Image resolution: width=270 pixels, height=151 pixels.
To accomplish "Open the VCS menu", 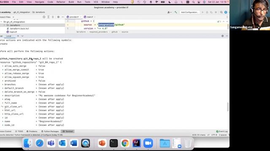I will click(x=96, y=2).
